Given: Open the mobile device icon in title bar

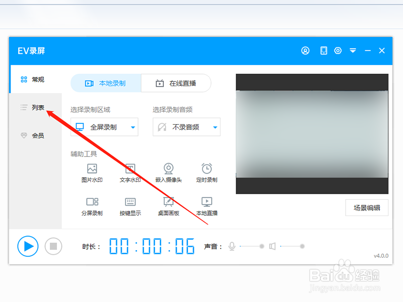Looking at the screenshot, I should pos(323,51).
